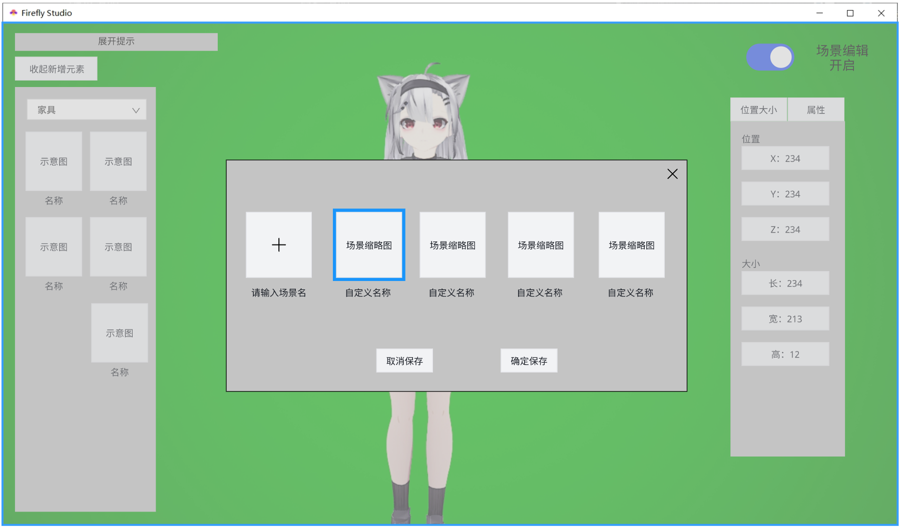Collapse panel with 收起新增元素 button
The width and height of the screenshot is (903, 530).
point(56,69)
